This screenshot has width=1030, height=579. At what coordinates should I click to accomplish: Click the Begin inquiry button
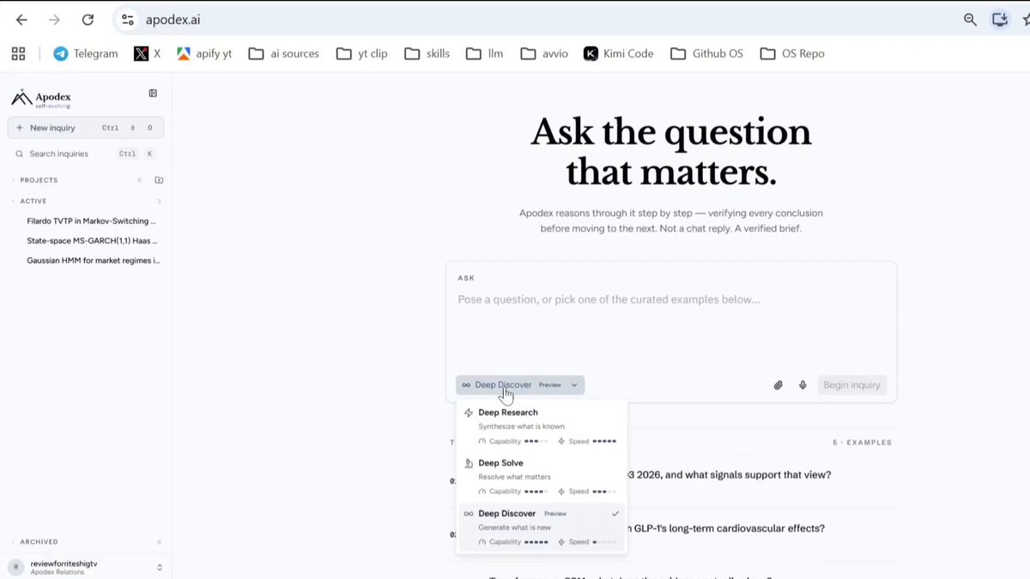851,385
